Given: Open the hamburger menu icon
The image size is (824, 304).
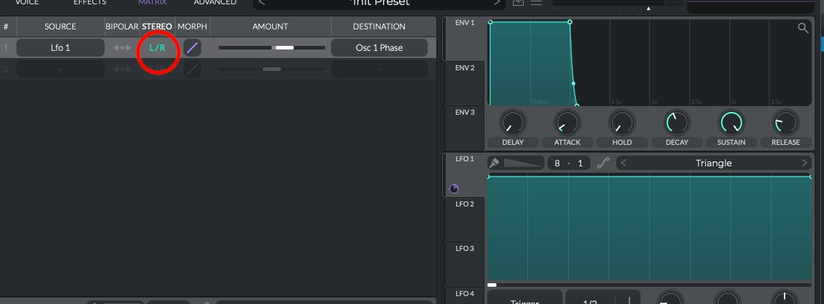Looking at the screenshot, I should 536,2.
